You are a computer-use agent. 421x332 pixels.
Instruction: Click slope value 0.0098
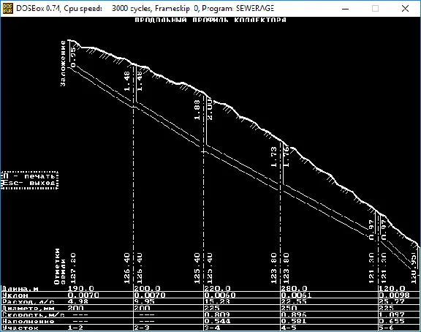[394, 295]
